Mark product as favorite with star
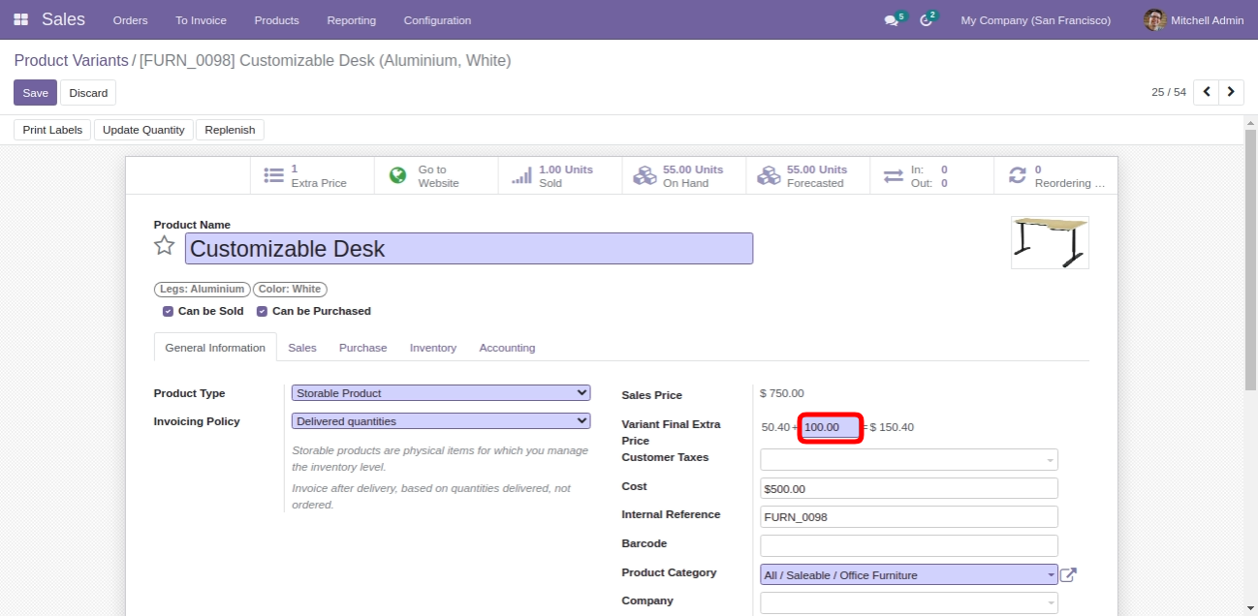Viewport: 1258px width, 616px height. tap(165, 246)
